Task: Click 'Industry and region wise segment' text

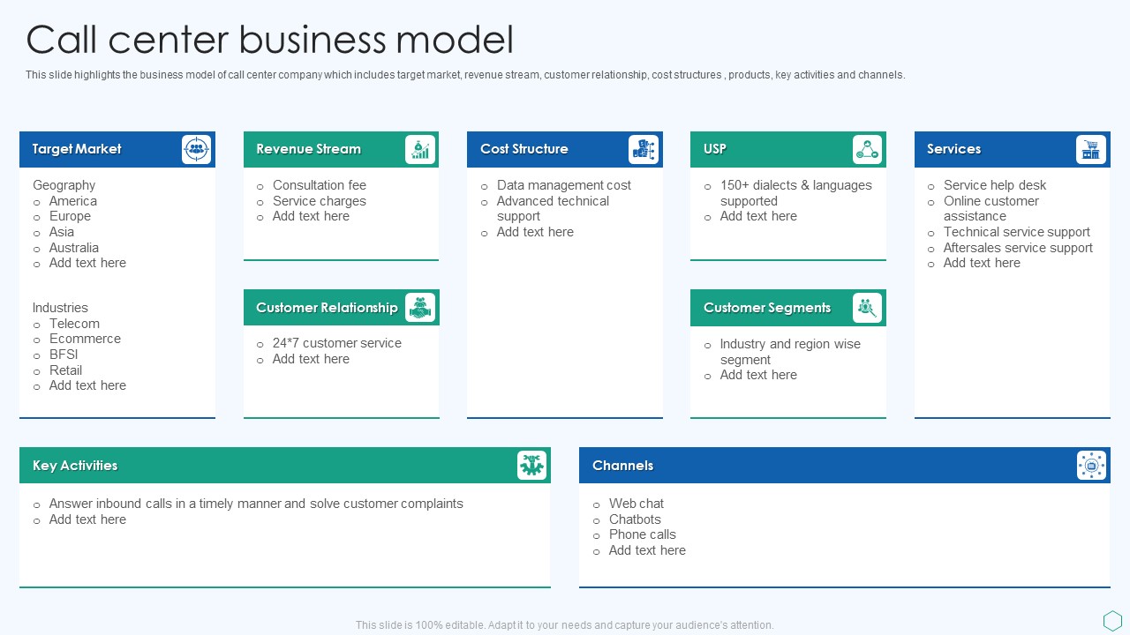Action: tap(790, 352)
